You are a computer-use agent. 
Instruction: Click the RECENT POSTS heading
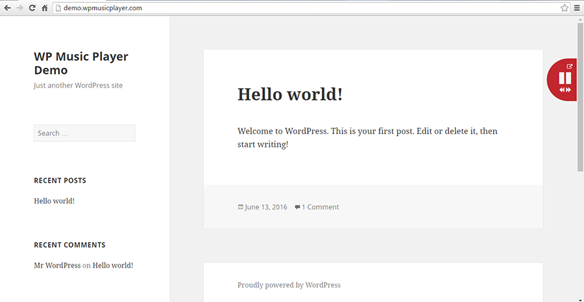[x=60, y=181]
